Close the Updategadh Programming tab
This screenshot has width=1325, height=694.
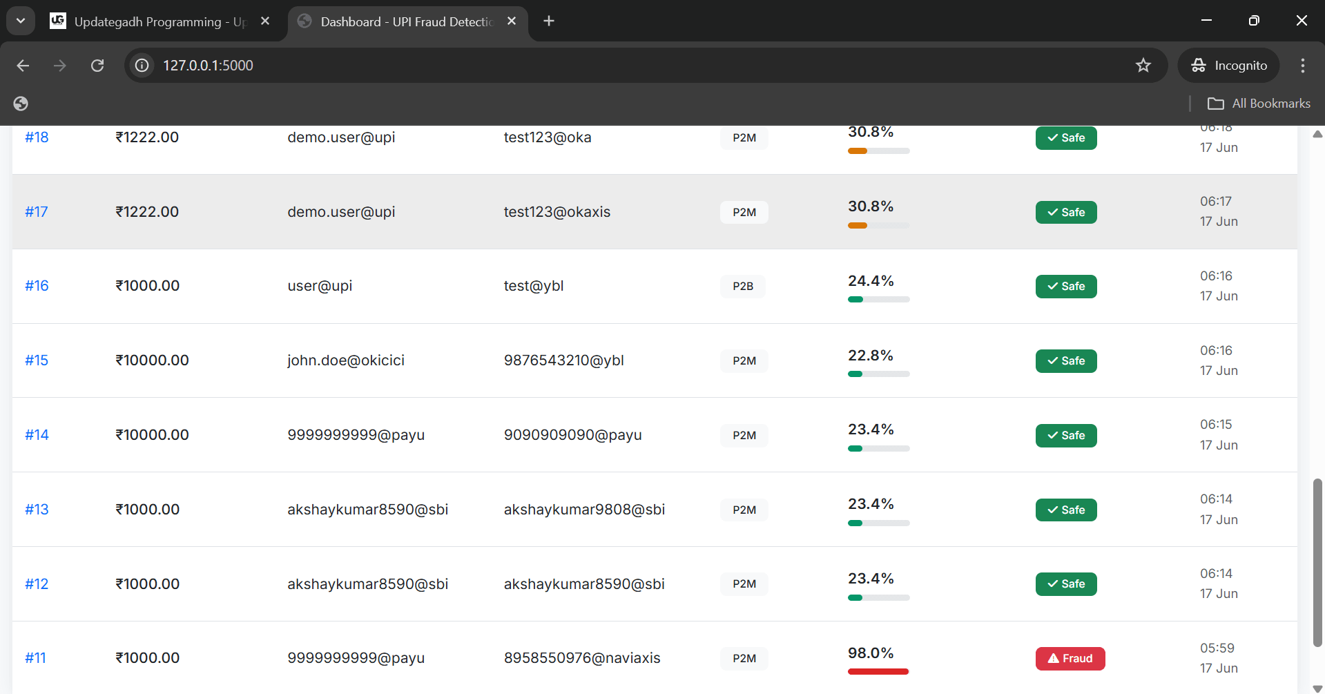[265, 21]
